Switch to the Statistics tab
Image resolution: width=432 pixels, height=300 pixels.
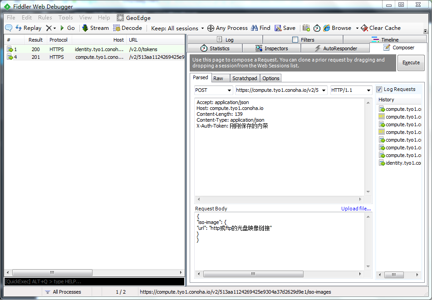coord(215,48)
